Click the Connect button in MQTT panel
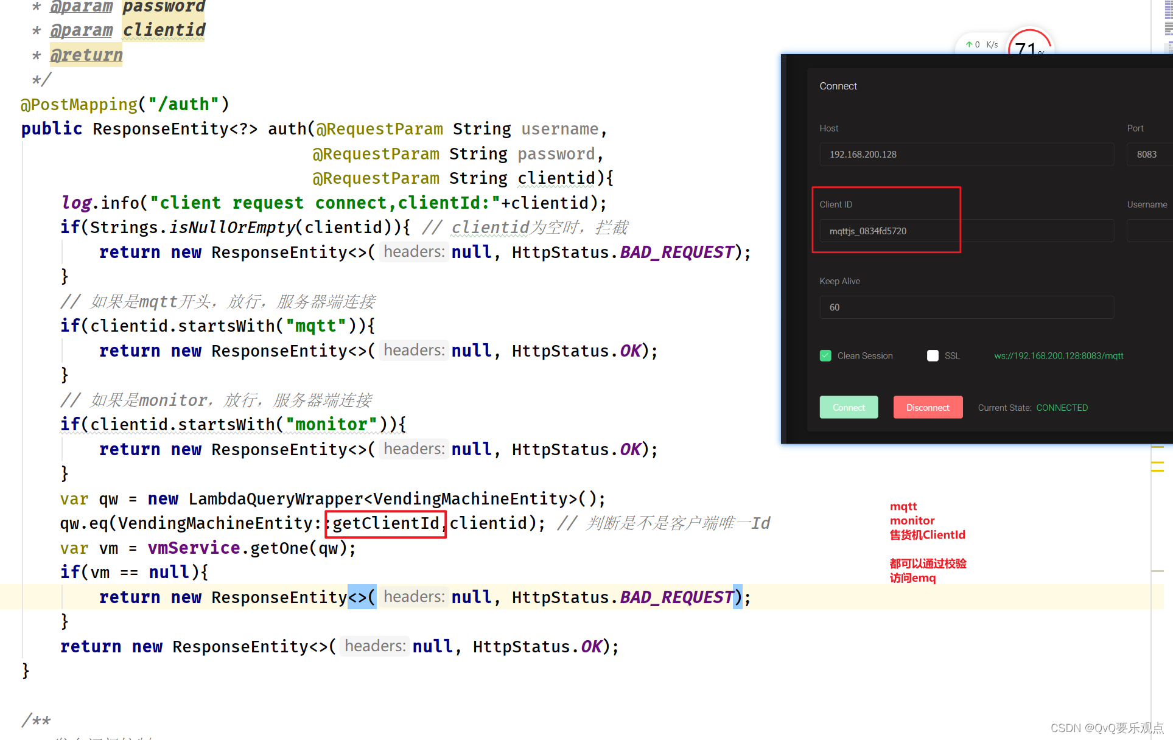 (848, 408)
